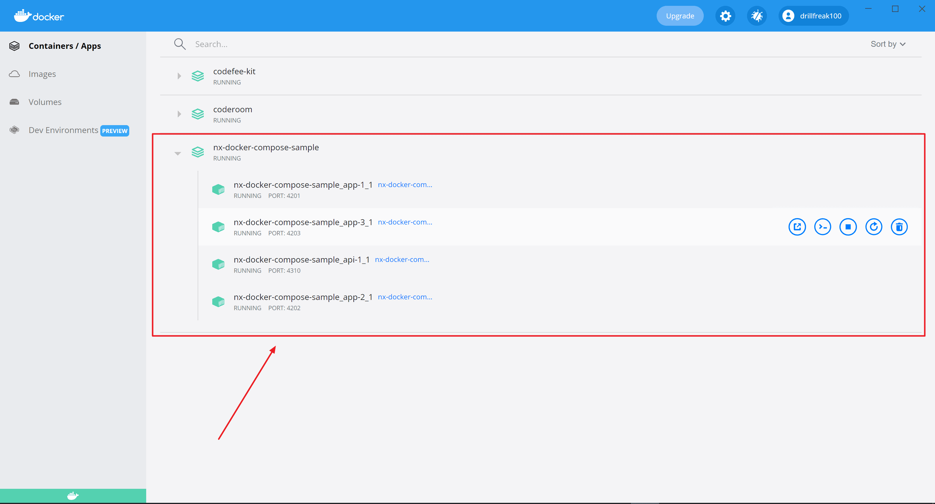Click app-1_1 container cube icon

218,189
